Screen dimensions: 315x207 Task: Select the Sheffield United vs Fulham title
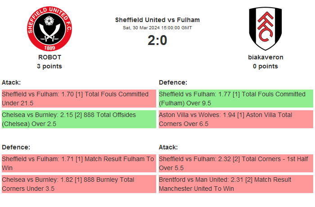(x=157, y=20)
